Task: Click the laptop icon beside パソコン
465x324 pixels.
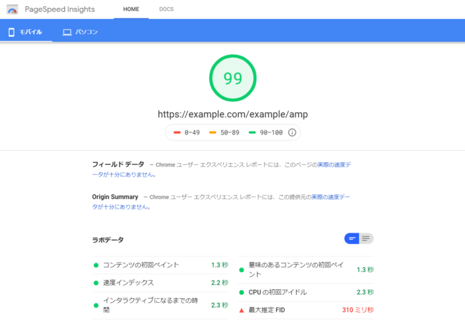Action: click(67, 32)
